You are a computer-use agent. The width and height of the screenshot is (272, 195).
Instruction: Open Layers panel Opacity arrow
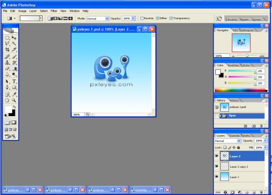[265, 141]
